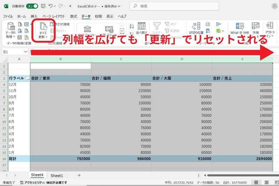The height and width of the screenshot is (186, 279).
Task: Open the データの取得 (Get Data) menu
Action: (x=10, y=30)
